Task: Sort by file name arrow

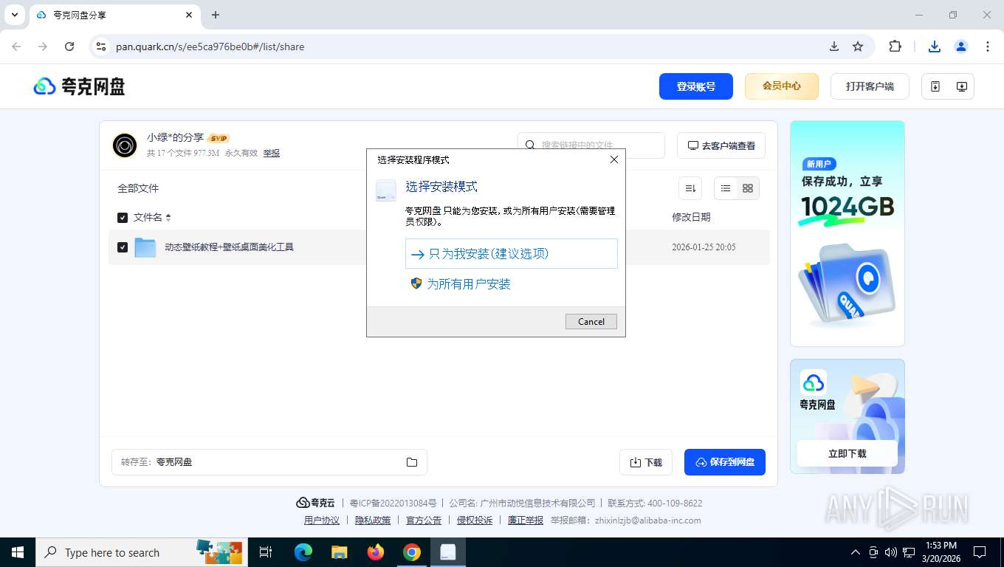Action: [x=168, y=217]
